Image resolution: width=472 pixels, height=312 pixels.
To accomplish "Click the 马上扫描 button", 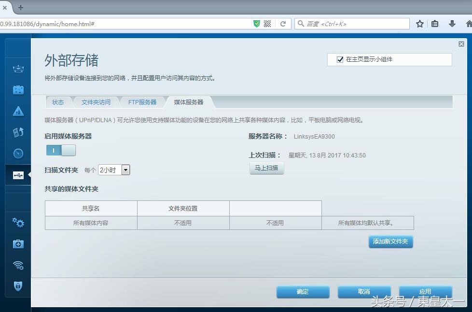I will pos(266,168).
